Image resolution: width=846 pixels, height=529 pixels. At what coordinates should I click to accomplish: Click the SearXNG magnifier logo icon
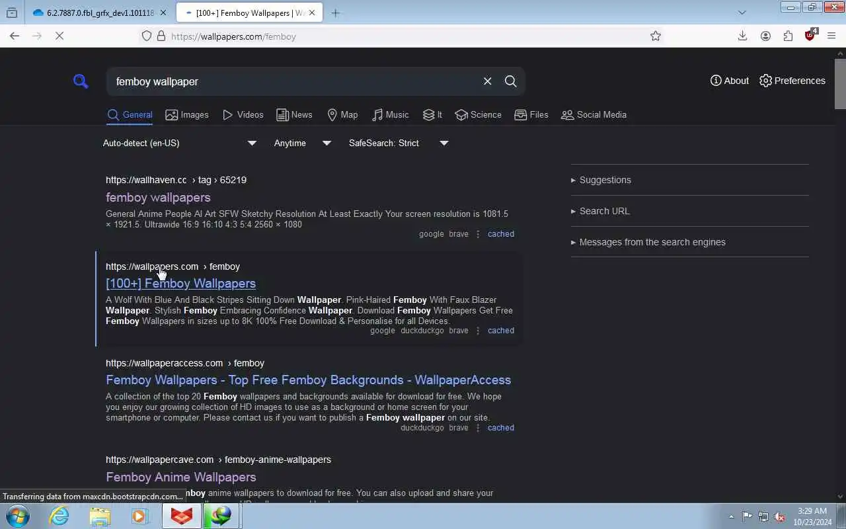click(x=81, y=81)
